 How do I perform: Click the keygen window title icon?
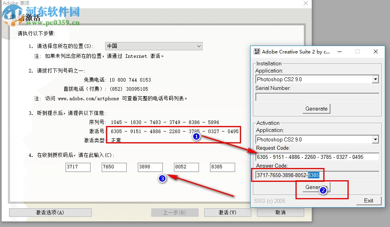point(257,52)
